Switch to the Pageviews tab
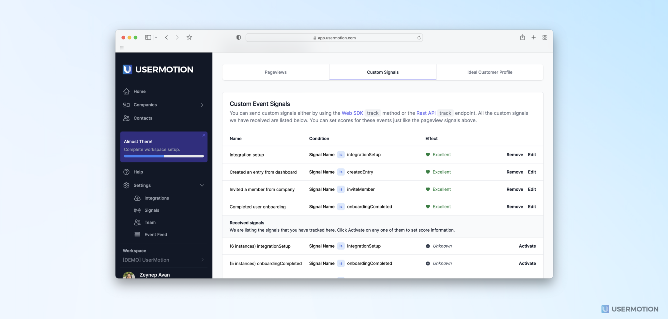 pyautogui.click(x=275, y=72)
